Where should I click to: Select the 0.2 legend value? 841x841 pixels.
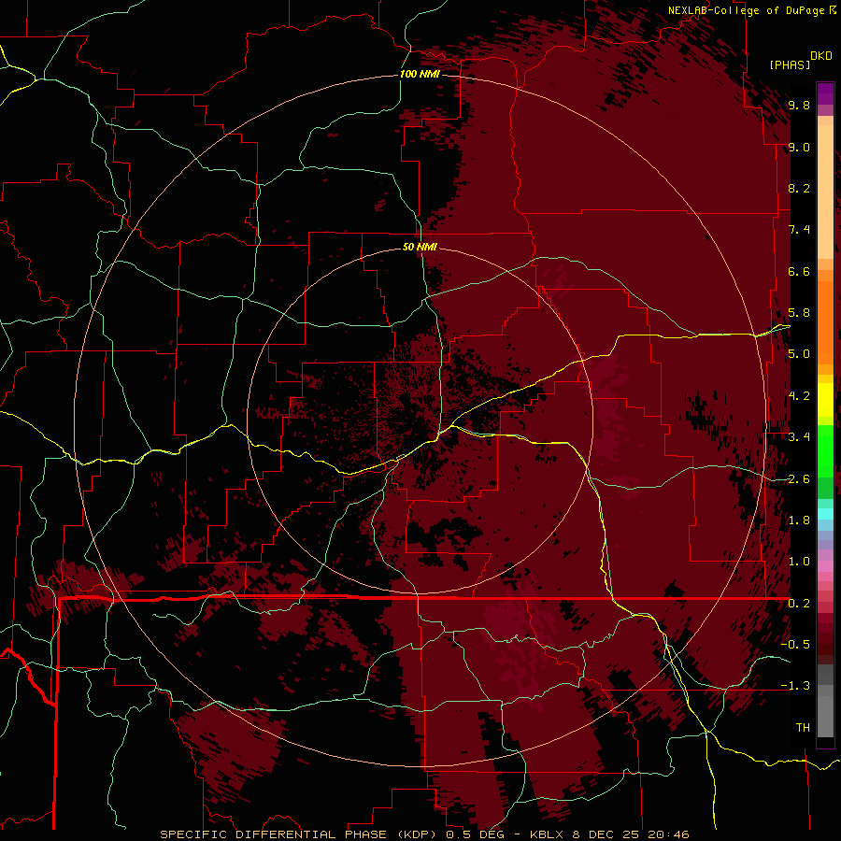799,604
